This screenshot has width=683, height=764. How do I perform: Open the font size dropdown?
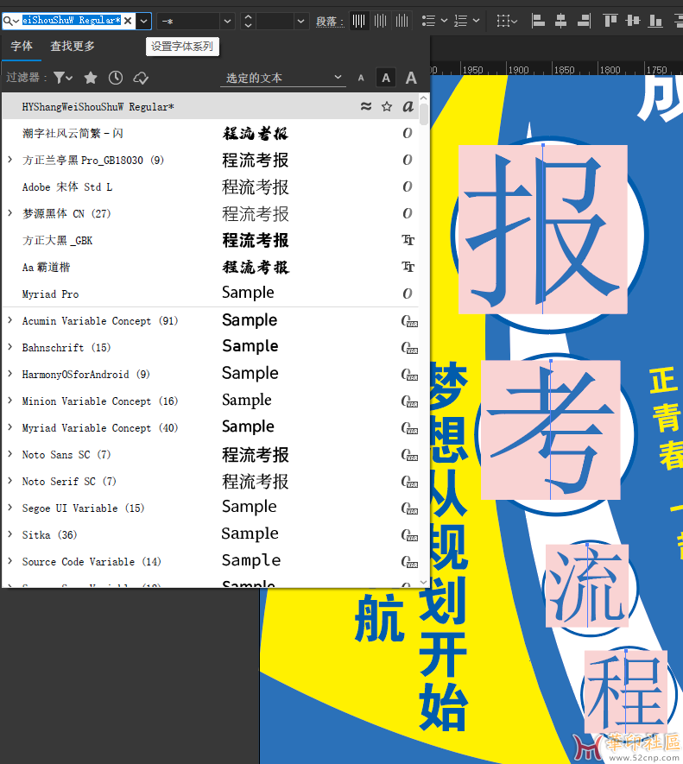[300, 22]
